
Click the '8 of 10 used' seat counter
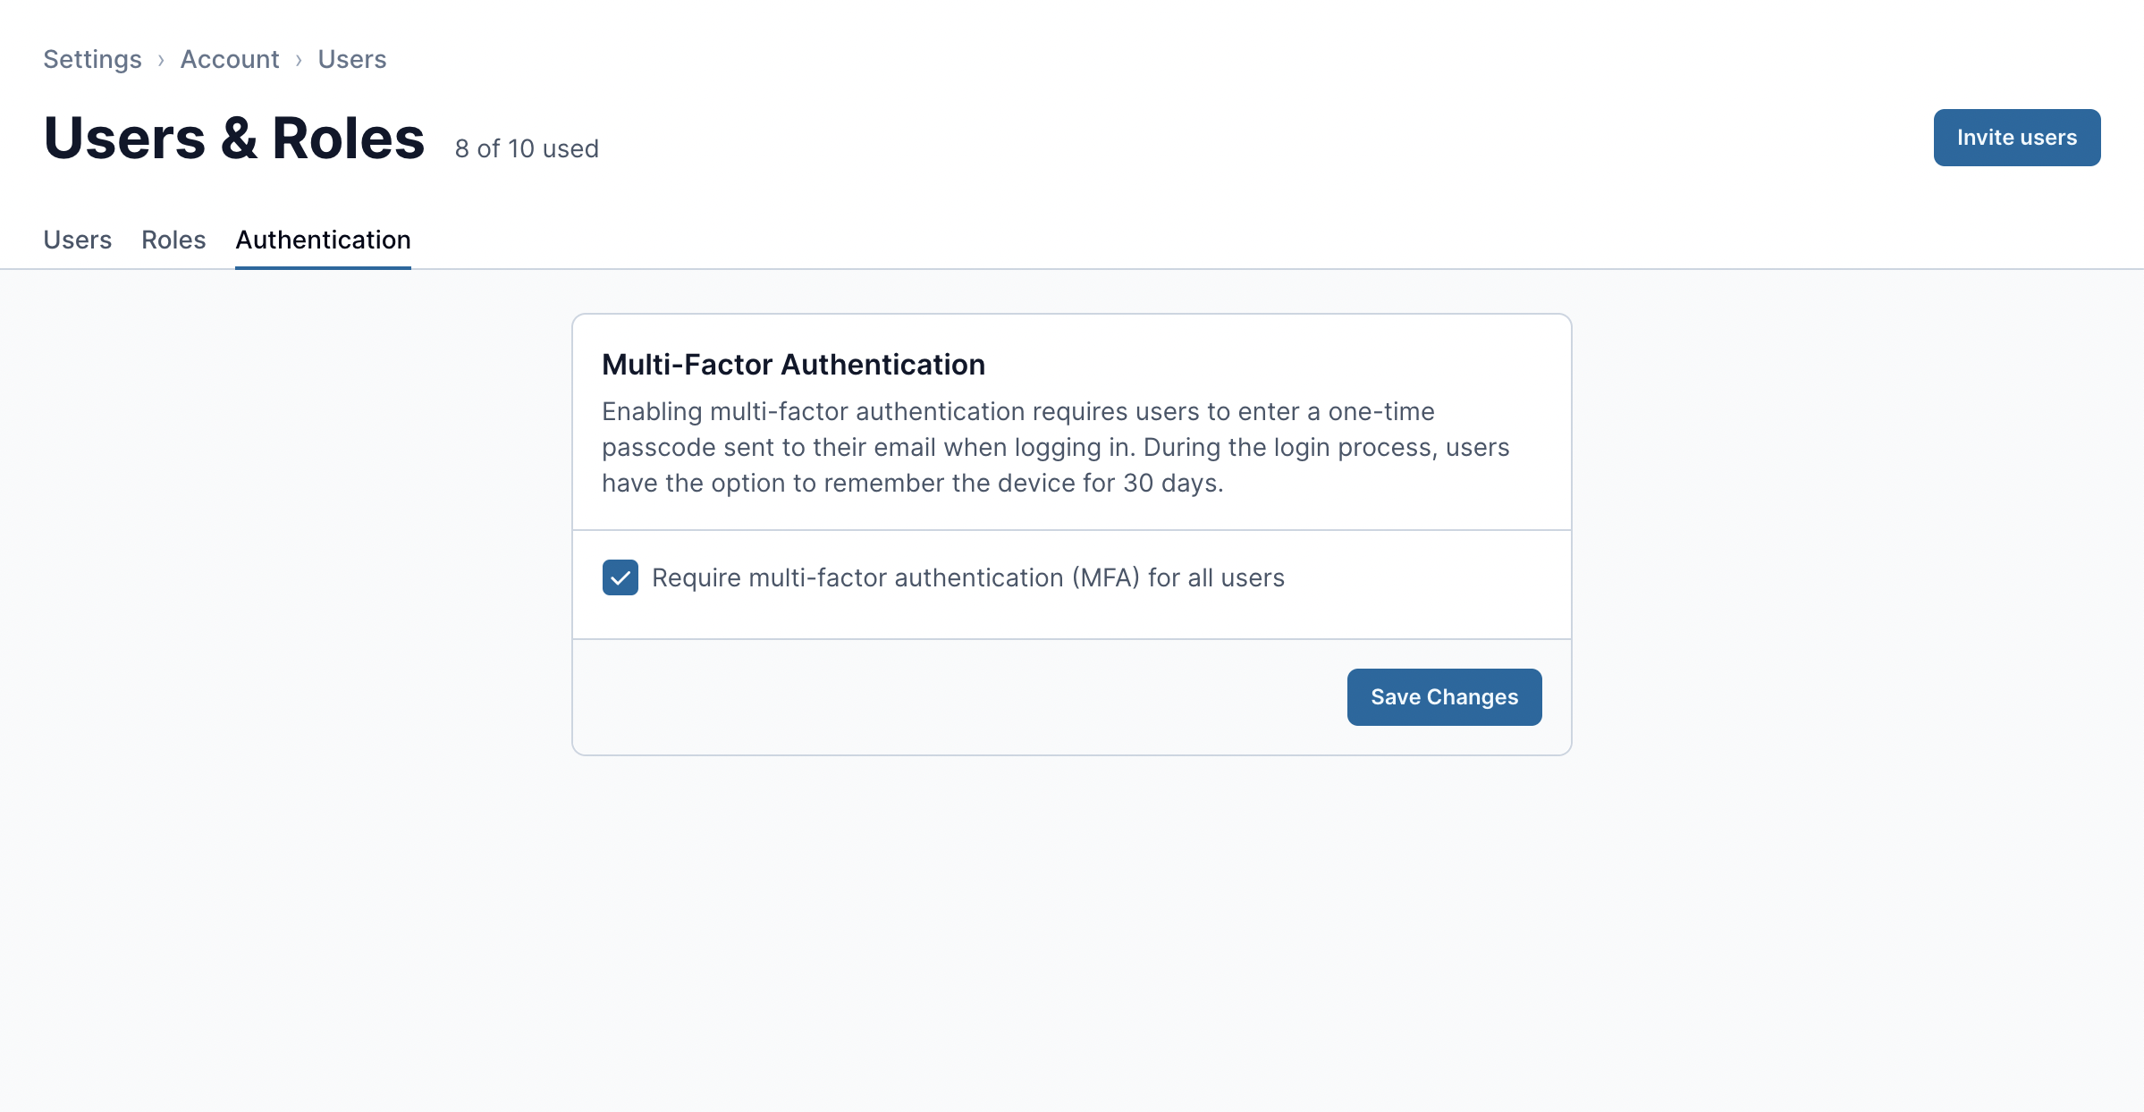(x=527, y=148)
